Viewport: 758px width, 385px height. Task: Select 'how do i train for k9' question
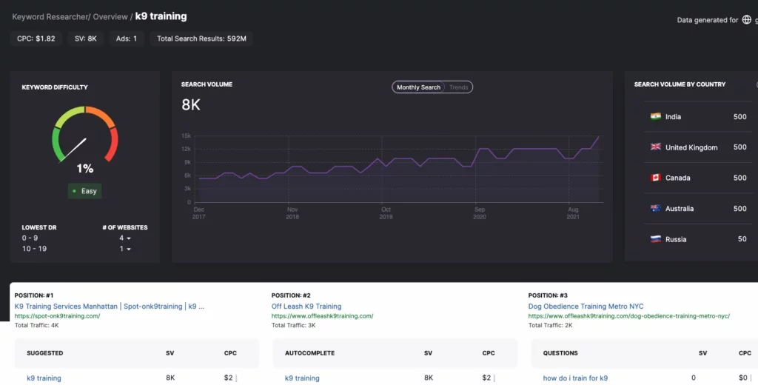click(x=575, y=378)
